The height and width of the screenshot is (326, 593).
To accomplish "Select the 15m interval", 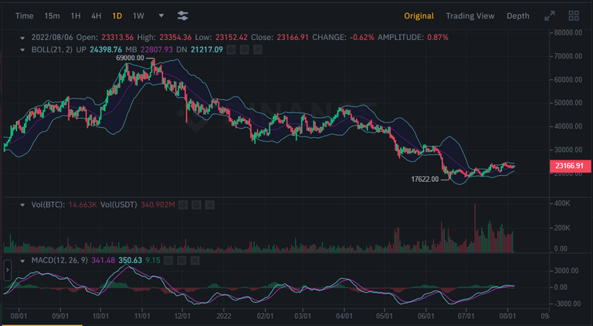I will pos(52,15).
